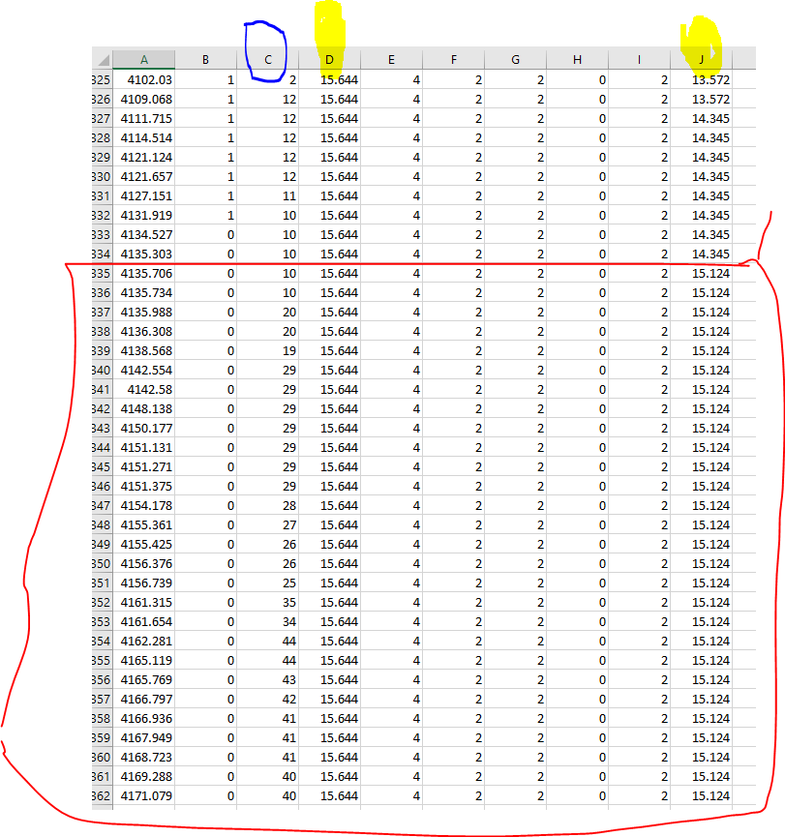Select the cell with 4114.514
Screen dimensions: 785x837
click(x=143, y=137)
